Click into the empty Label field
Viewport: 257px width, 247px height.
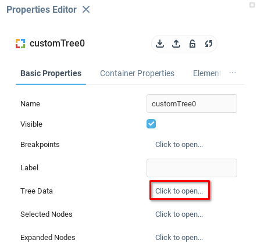[192, 168]
